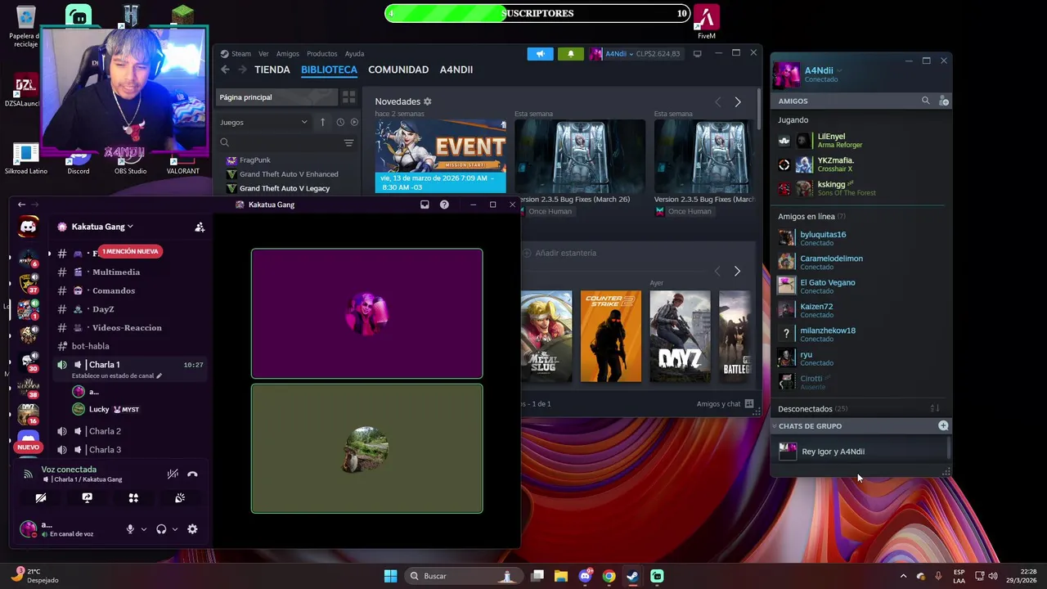Switch to Steam collections grid view icon

349,97
